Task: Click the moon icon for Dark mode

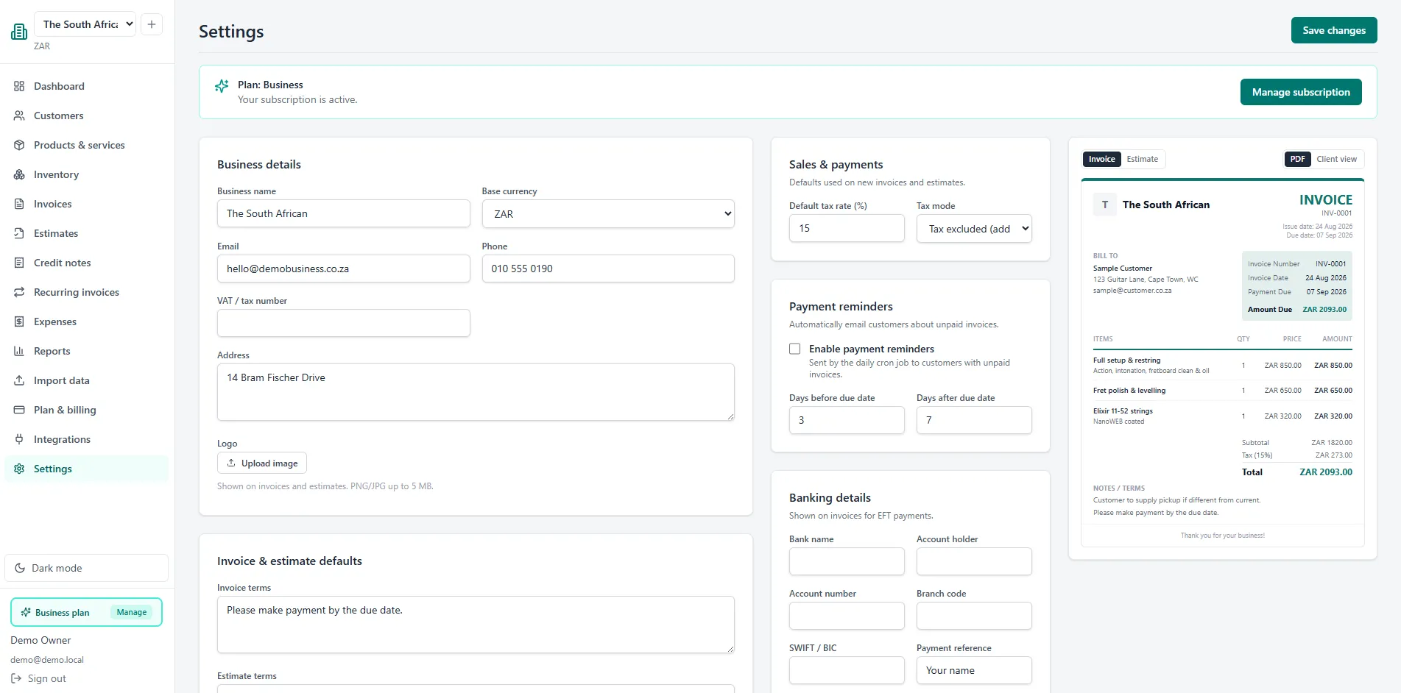Action: pos(20,568)
